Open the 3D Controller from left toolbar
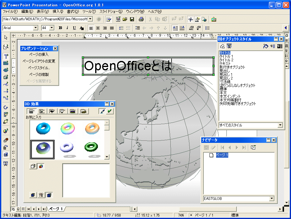This screenshot has width=291, height=219. tap(6, 155)
